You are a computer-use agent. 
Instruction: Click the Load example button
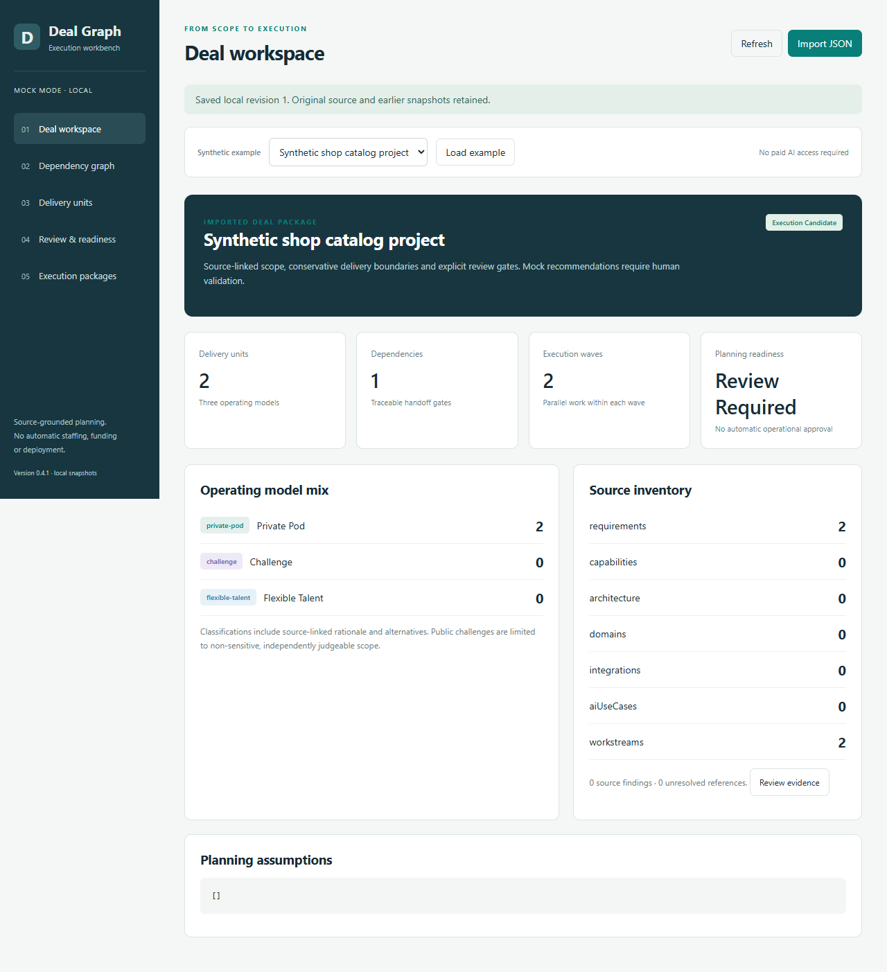pos(475,152)
